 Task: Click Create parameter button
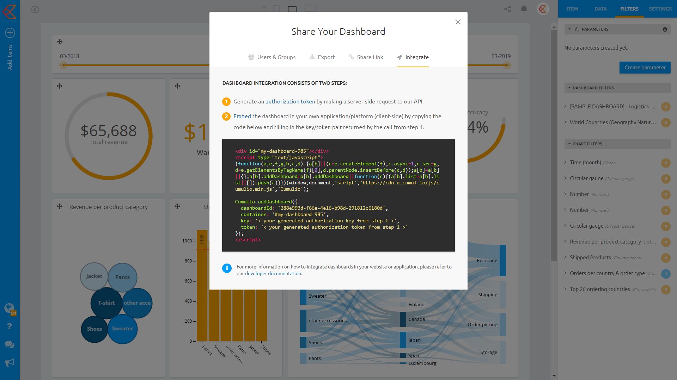(645, 67)
